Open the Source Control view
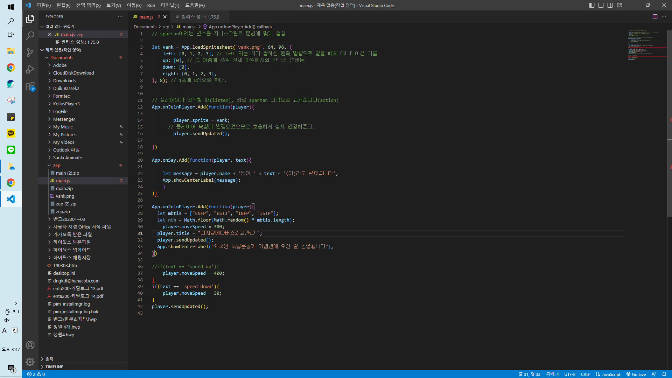Screen dimensions: 672x378 (x=30, y=52)
